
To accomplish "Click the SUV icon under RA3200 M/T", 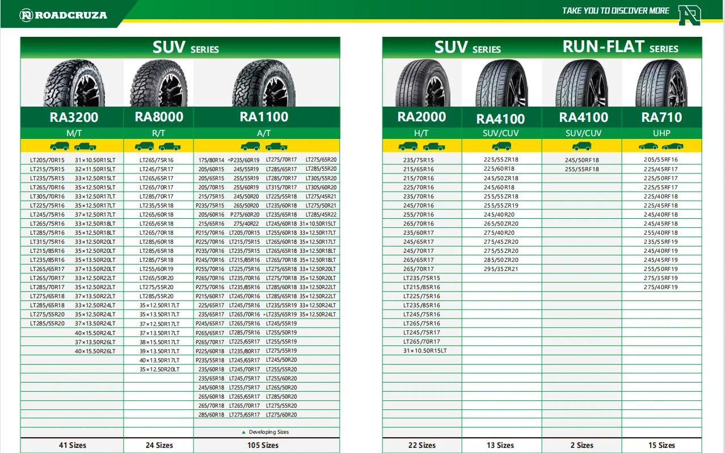I will 60,146.
